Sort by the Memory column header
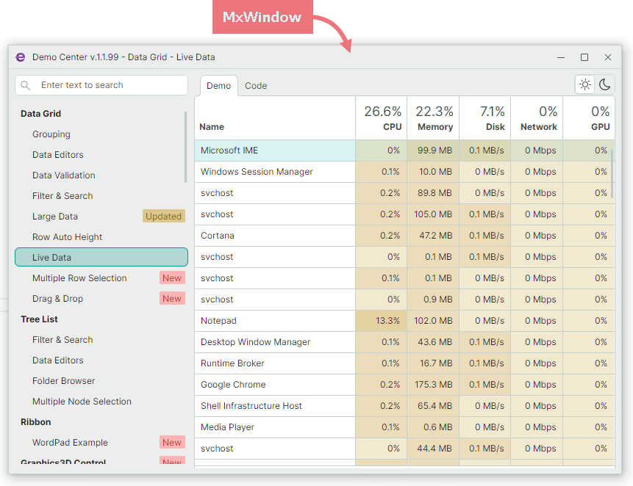This screenshot has width=633, height=486. point(433,118)
